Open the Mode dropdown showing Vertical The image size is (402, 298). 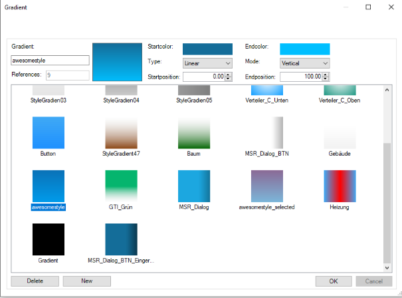[x=304, y=63]
